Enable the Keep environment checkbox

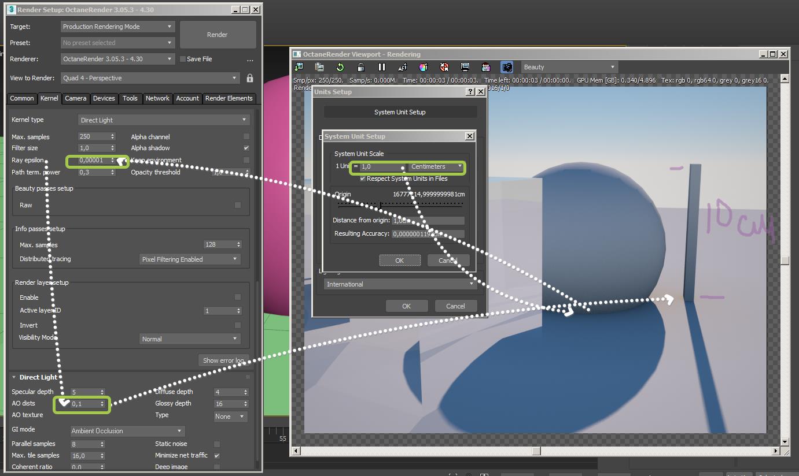(246, 160)
